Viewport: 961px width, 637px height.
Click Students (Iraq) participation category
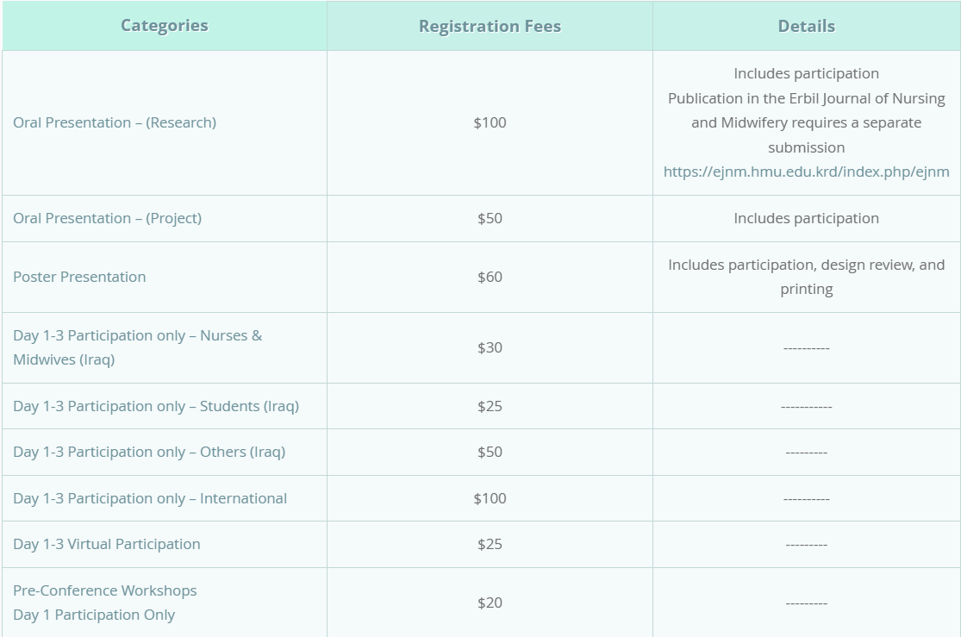click(x=156, y=406)
